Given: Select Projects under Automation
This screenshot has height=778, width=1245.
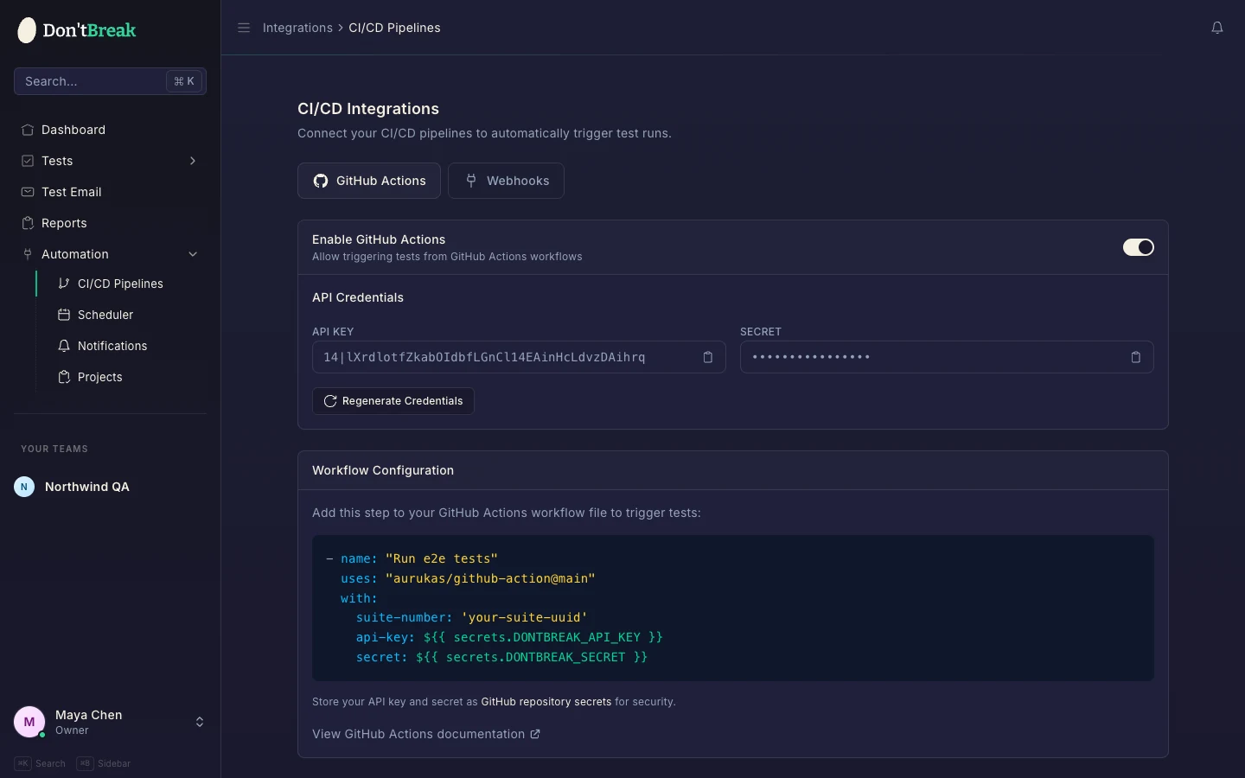Looking at the screenshot, I should click(128, 377).
